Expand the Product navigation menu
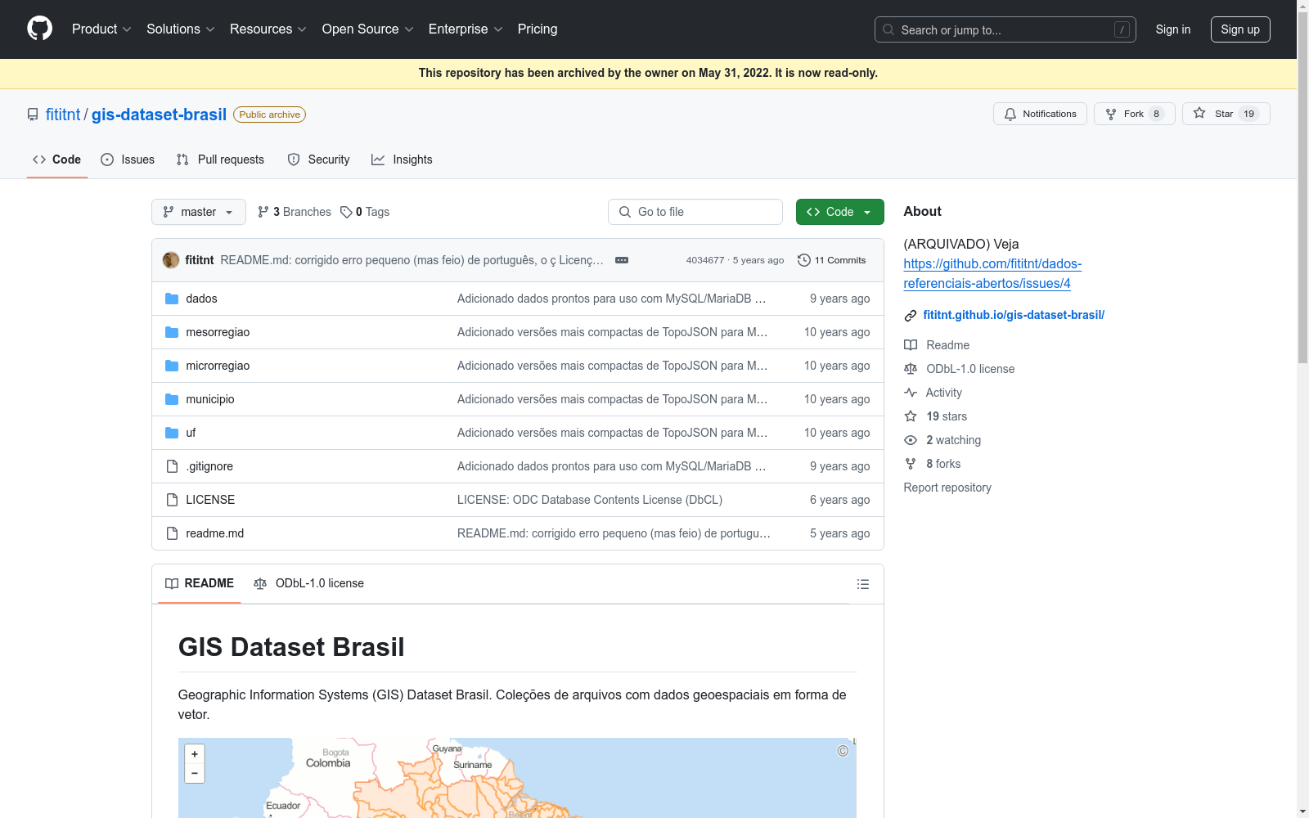Image resolution: width=1309 pixels, height=818 pixels. click(x=101, y=29)
